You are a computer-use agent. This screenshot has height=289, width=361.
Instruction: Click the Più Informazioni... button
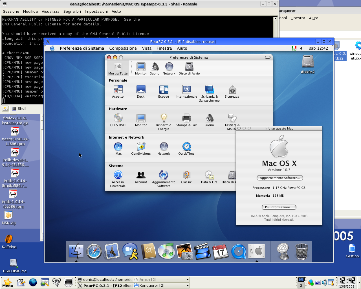tap(279, 207)
